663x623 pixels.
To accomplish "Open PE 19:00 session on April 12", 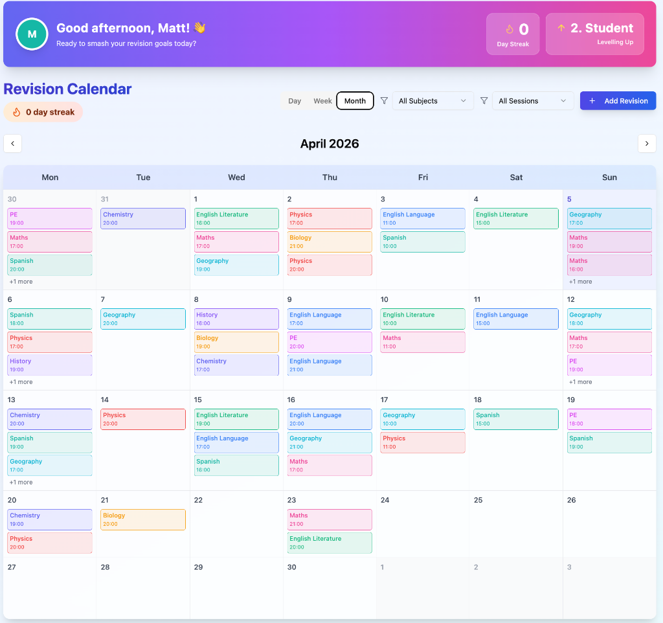I will (x=609, y=365).
